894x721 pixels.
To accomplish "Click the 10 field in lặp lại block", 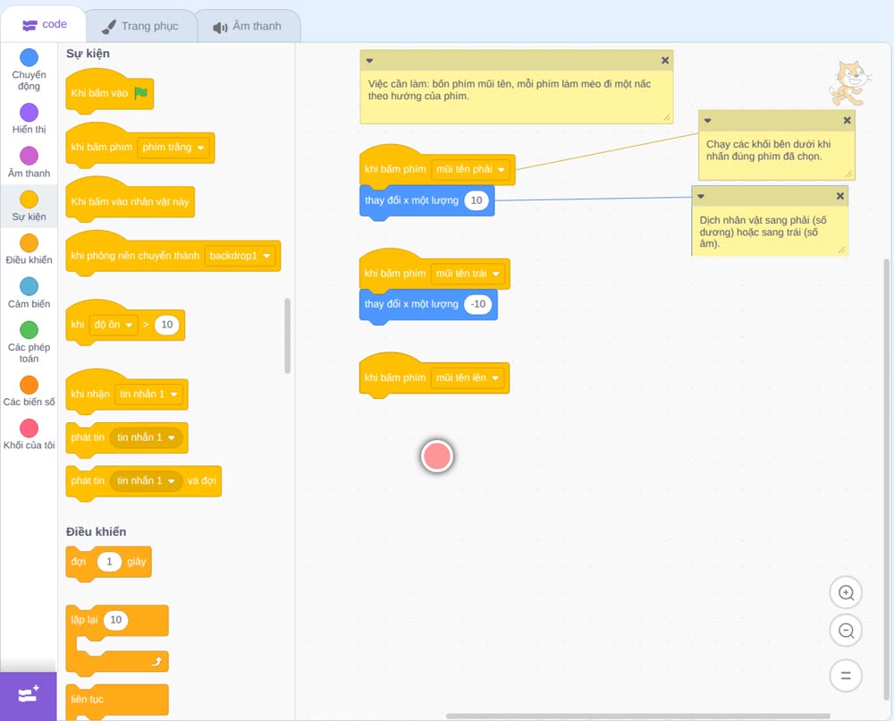I will 115,620.
